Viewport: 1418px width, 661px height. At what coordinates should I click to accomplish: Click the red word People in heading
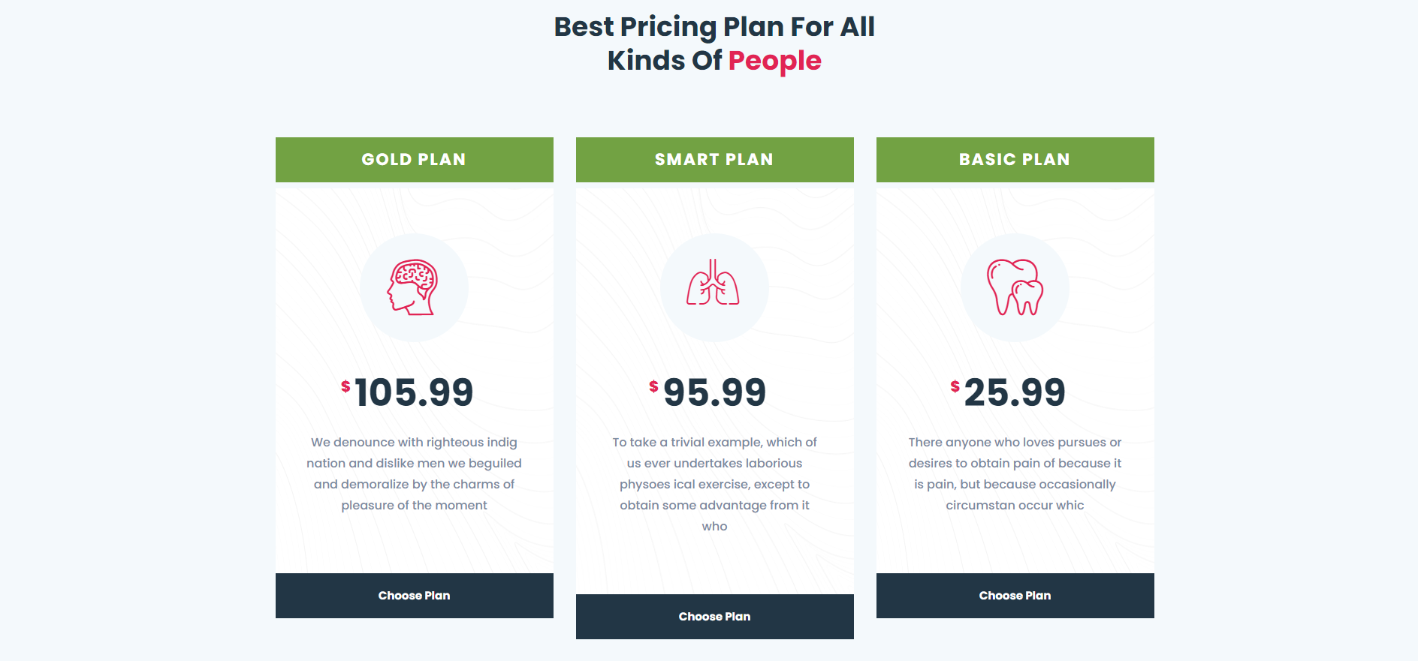774,61
